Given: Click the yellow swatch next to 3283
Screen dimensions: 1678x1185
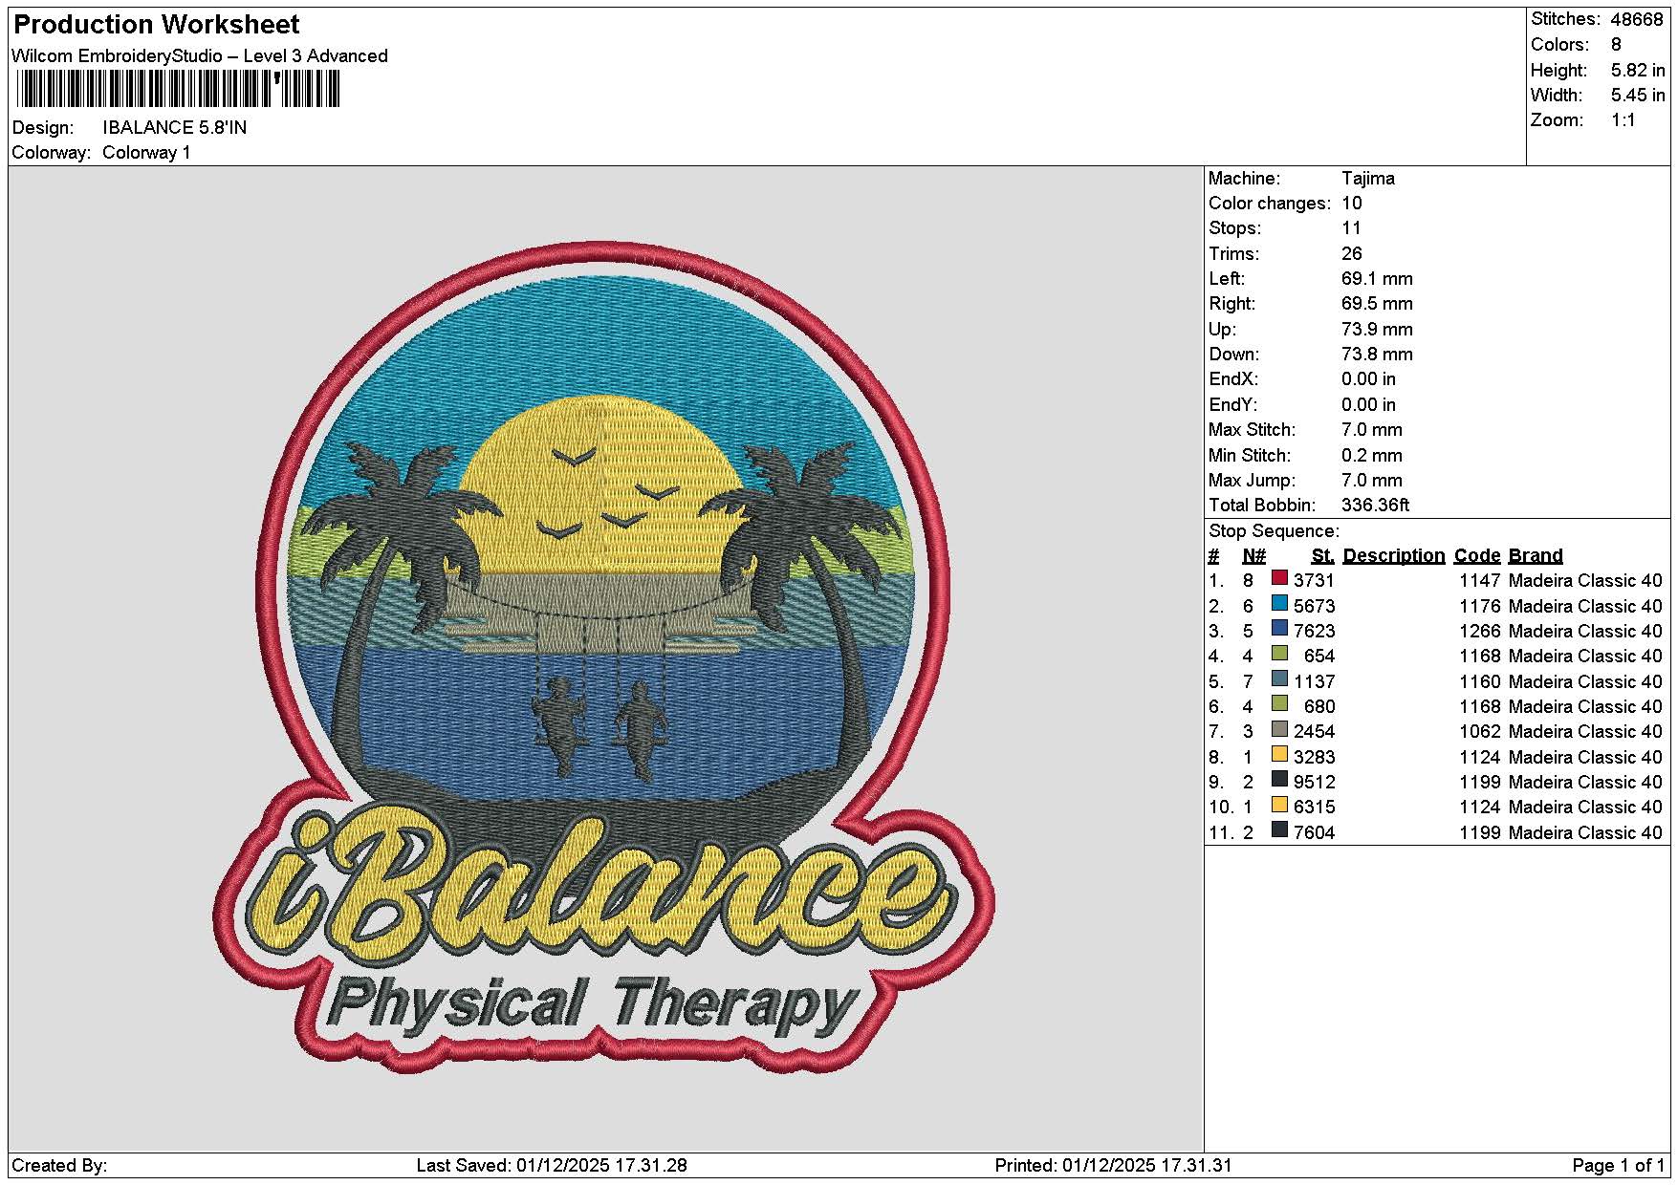Looking at the screenshot, I should 1279,754.
